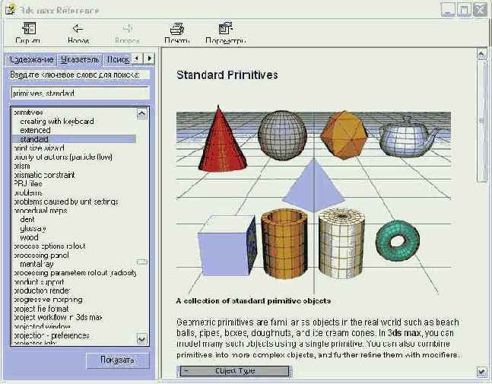Click the Вперед (Forward) arrow icon
492x384 pixels.
(127, 29)
